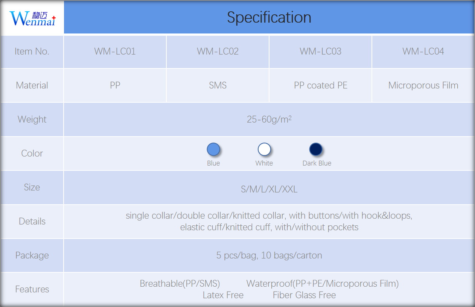Screen dimensions: 475x307
Task: Click the S/M/L/XL/XXL size value
Action: (269, 189)
